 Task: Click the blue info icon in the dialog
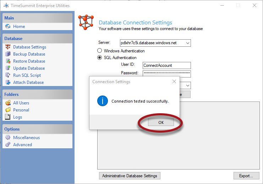[x=103, y=101]
